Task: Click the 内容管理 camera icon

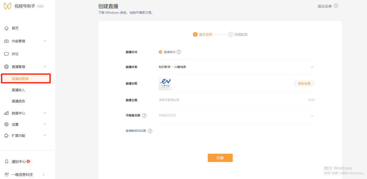Action: pos(6,41)
